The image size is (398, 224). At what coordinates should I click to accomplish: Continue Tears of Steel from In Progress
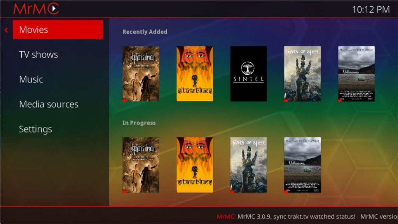coord(248,165)
